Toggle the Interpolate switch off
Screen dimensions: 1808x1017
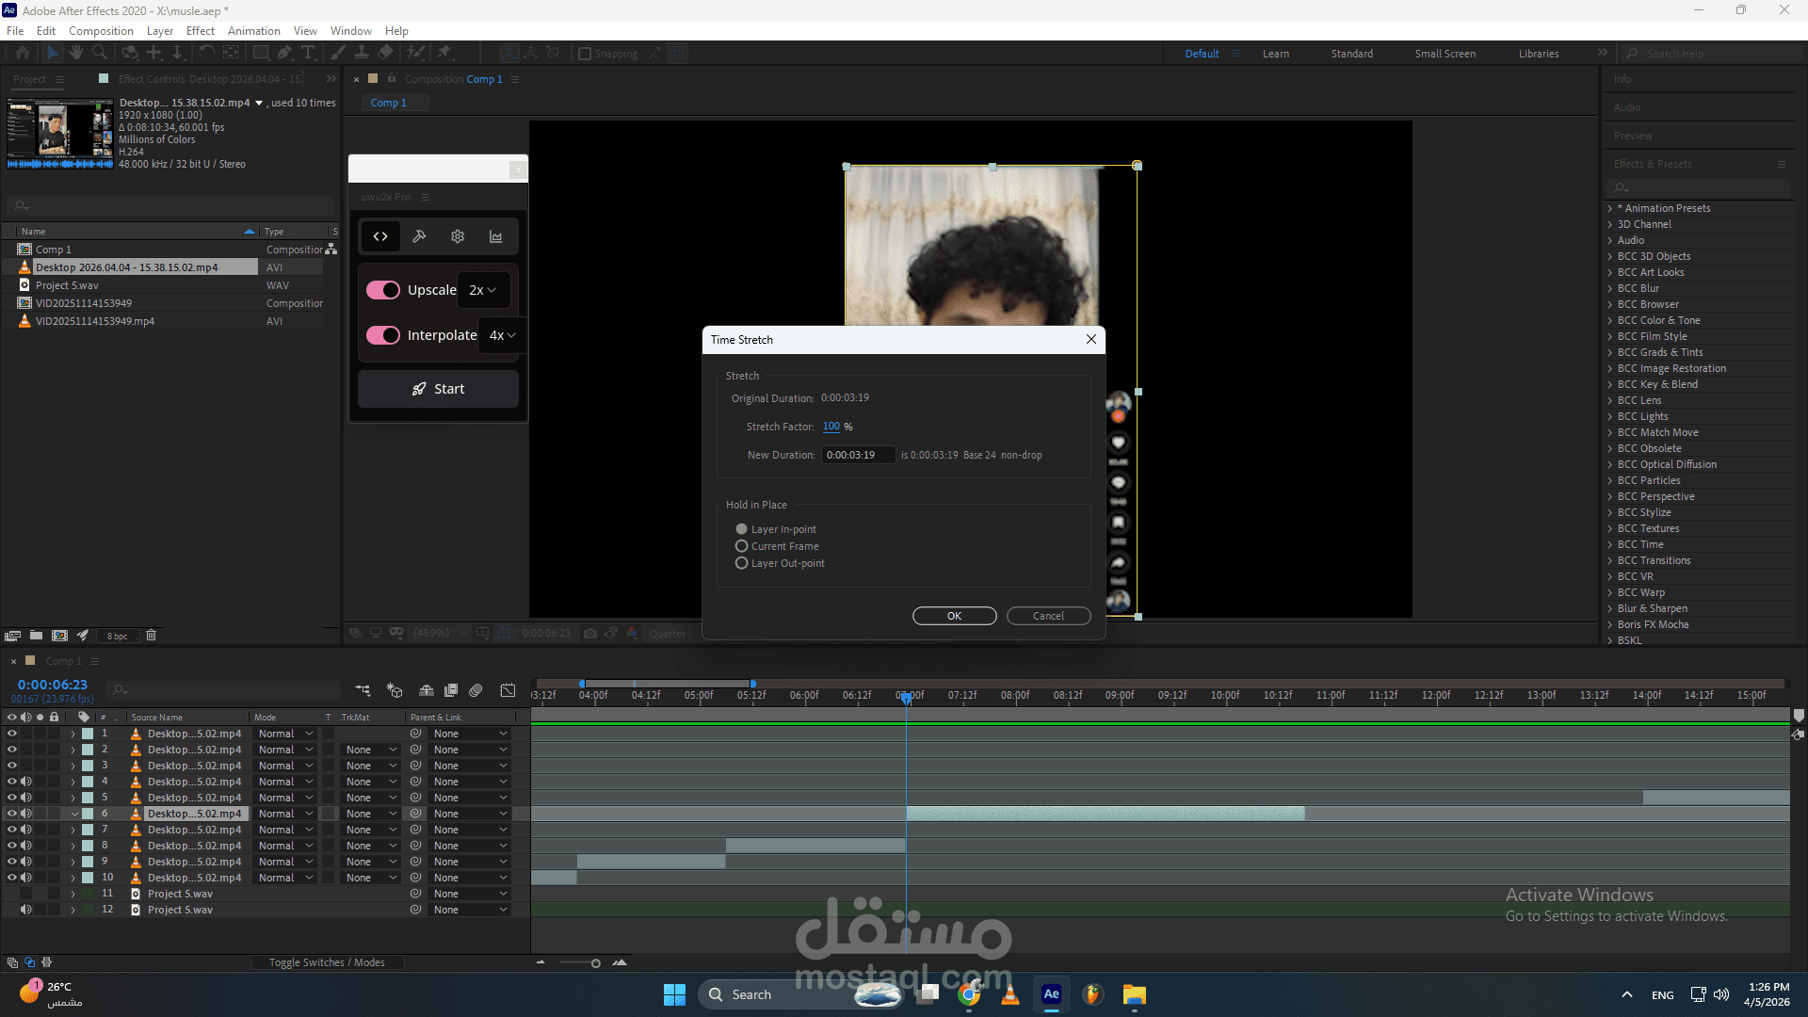coord(383,335)
